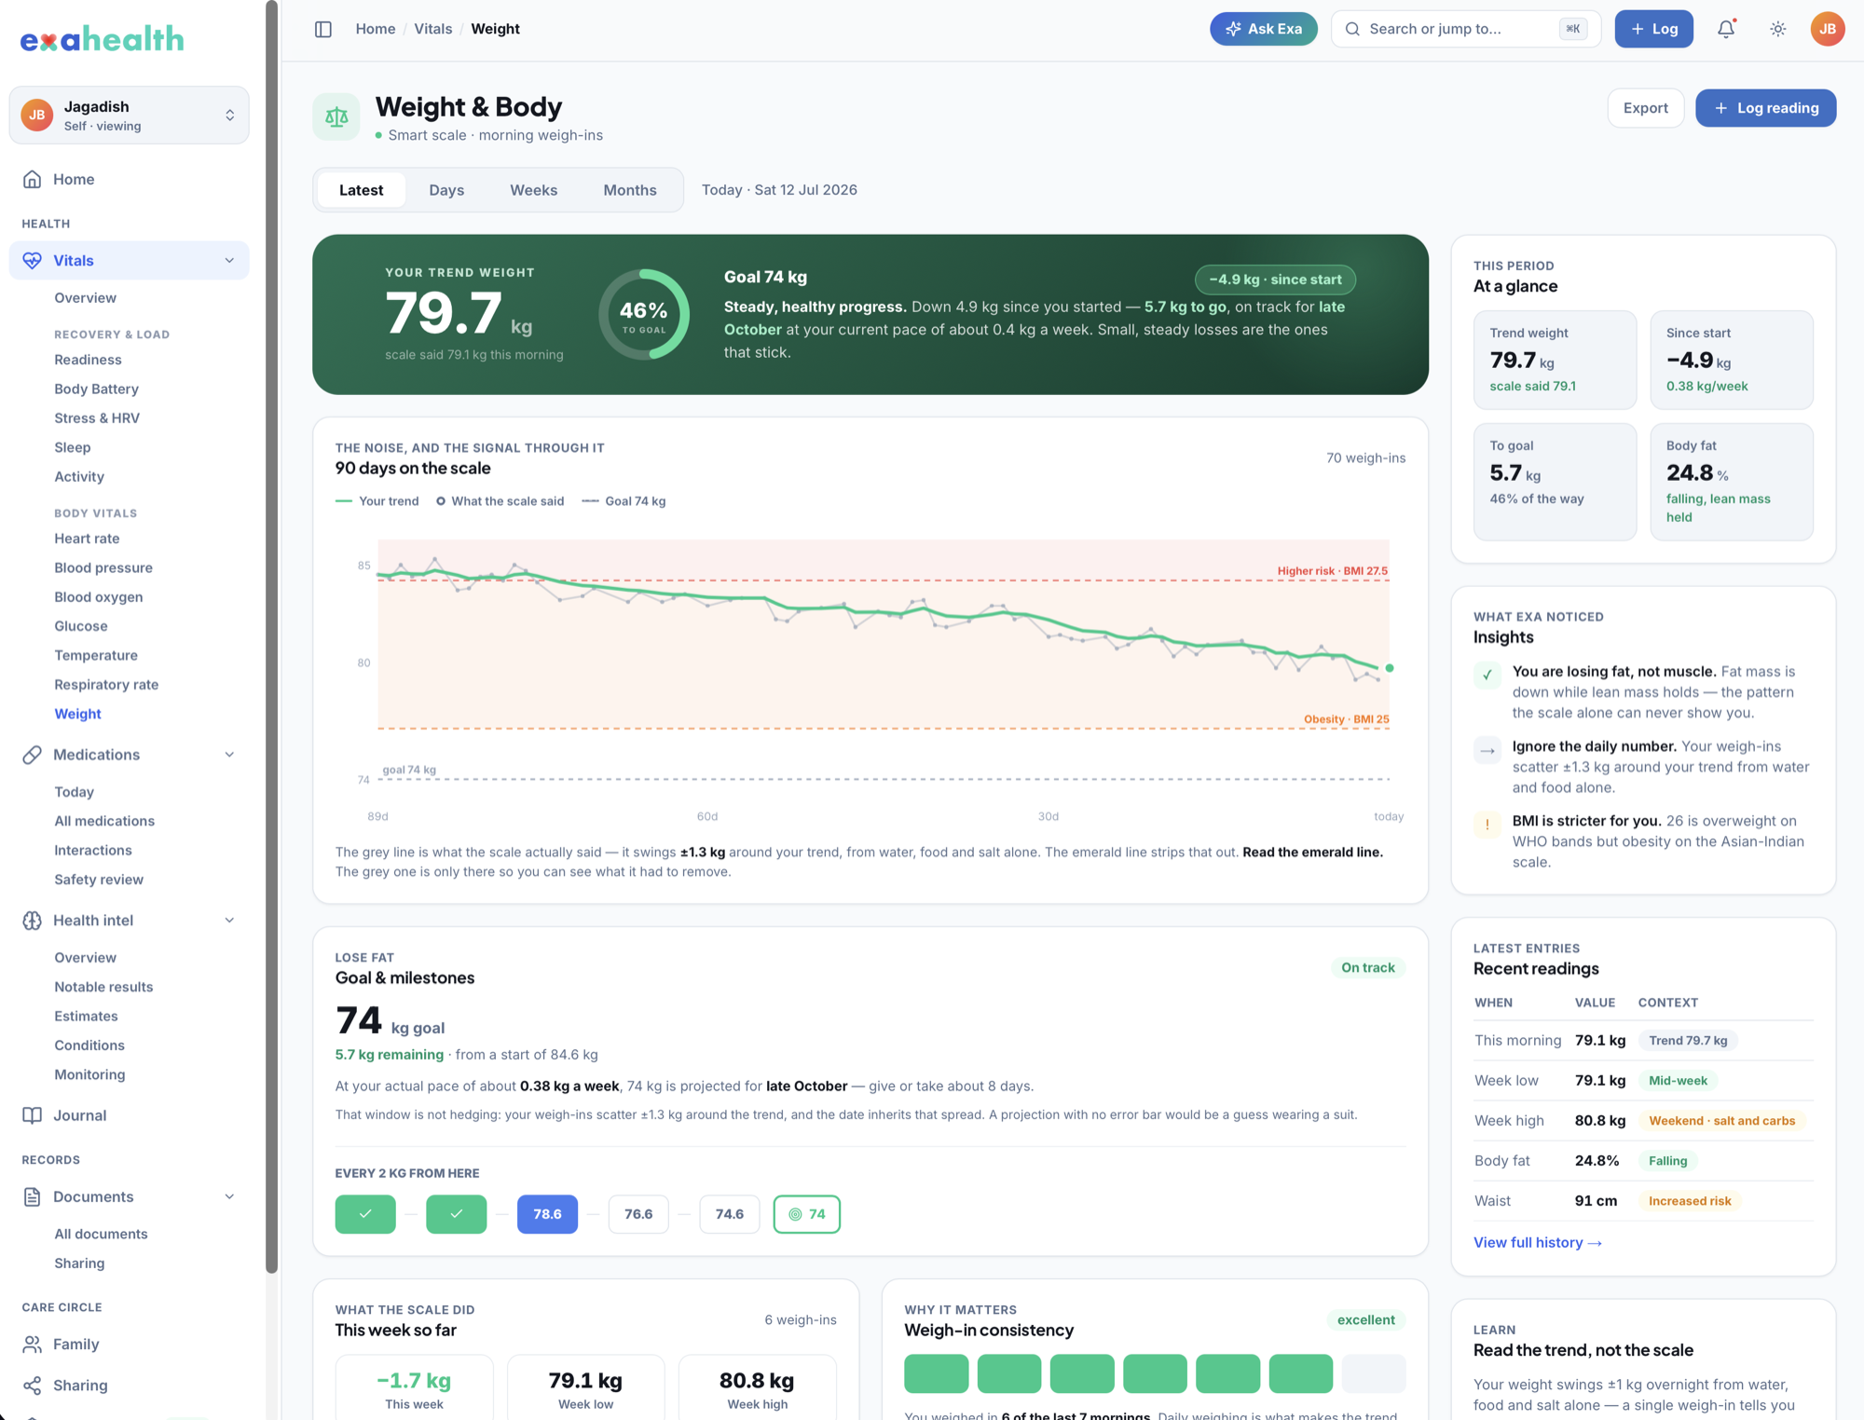Click the Increased risk waist tag
The image size is (1864, 1420).
click(1690, 1201)
